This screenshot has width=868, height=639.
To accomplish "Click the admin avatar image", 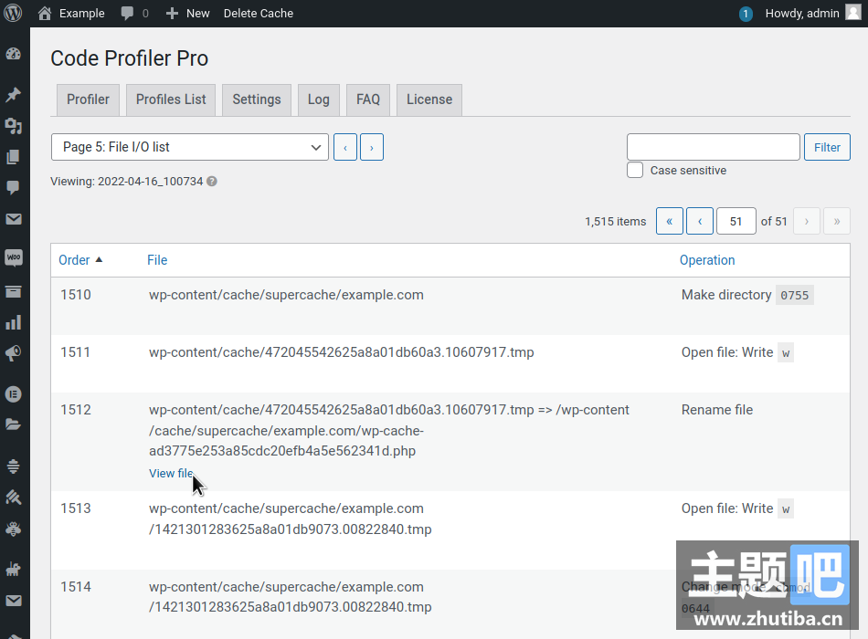I will coord(853,14).
